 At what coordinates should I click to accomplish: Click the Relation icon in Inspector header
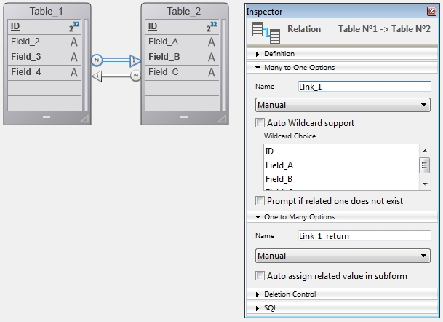point(262,30)
